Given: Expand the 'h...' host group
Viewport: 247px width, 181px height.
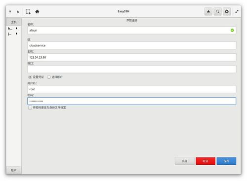Looking at the screenshot, I should (16, 28).
